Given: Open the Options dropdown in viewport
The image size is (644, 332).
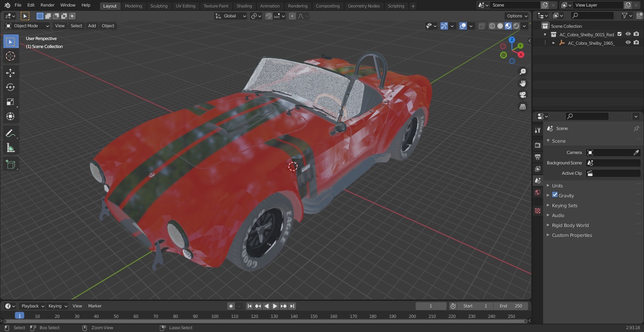Looking at the screenshot, I should (517, 16).
